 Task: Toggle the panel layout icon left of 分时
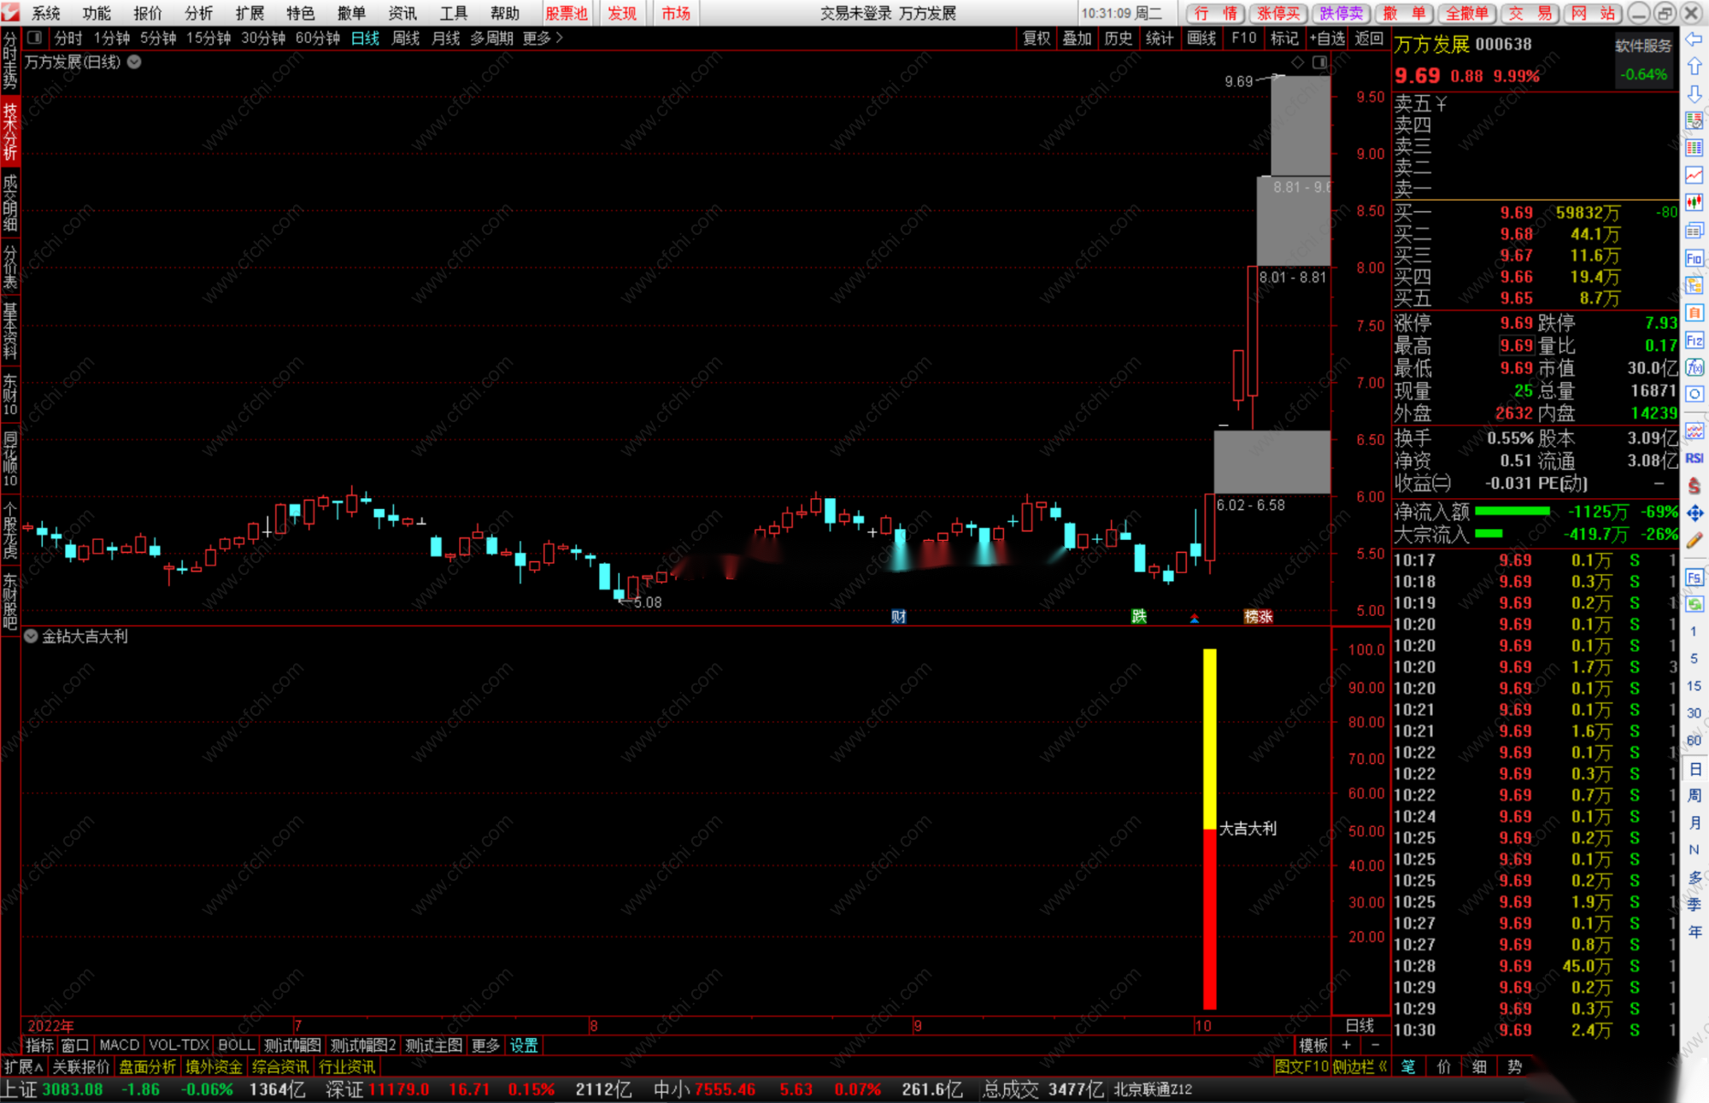coord(34,38)
